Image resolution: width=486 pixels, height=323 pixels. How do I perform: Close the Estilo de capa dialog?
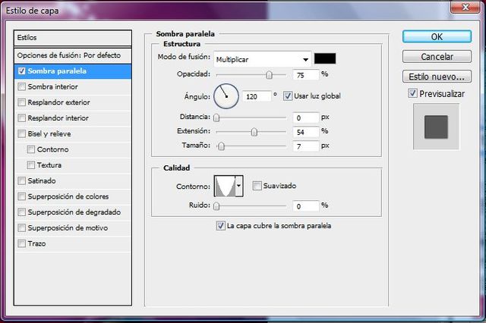point(465,8)
